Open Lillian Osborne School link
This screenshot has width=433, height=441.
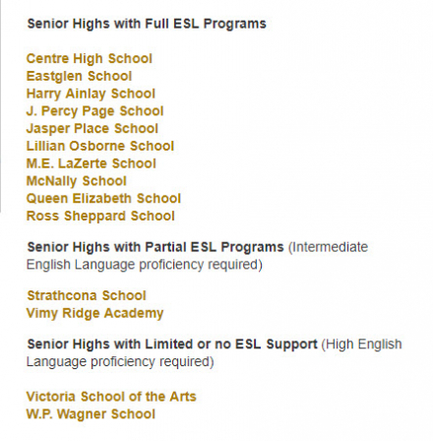100,146
